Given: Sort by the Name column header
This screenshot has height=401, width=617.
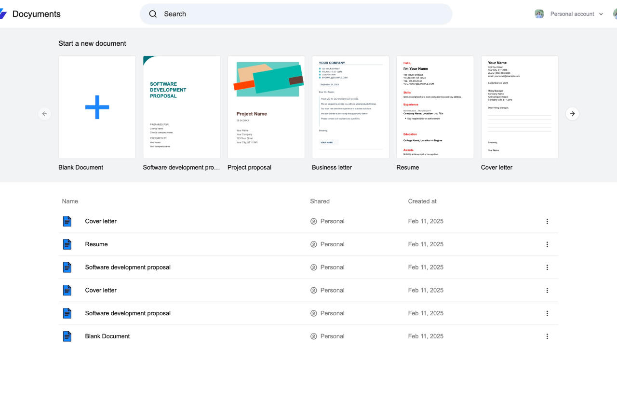Looking at the screenshot, I should [70, 201].
